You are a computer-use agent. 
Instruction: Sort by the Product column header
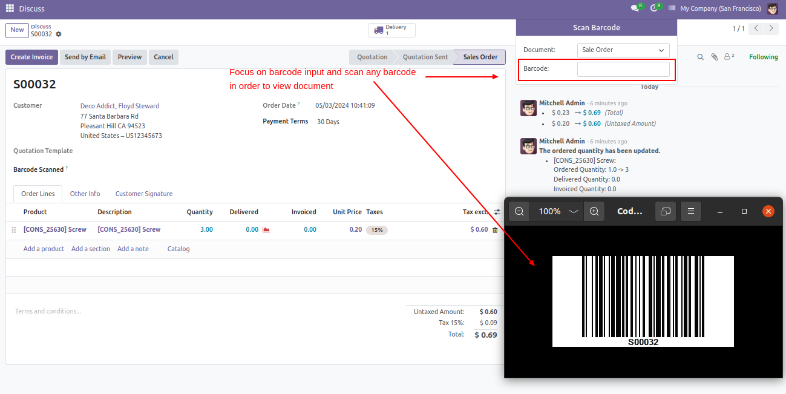coord(35,212)
